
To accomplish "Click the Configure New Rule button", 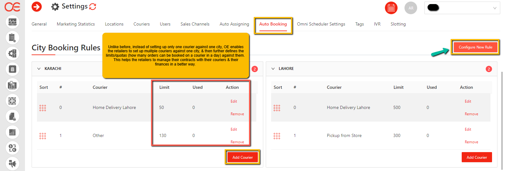I will click(x=475, y=47).
